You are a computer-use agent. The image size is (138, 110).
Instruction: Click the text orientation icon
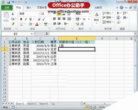(65, 24)
